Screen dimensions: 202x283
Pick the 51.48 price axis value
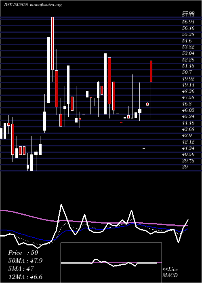(x=188, y=66)
